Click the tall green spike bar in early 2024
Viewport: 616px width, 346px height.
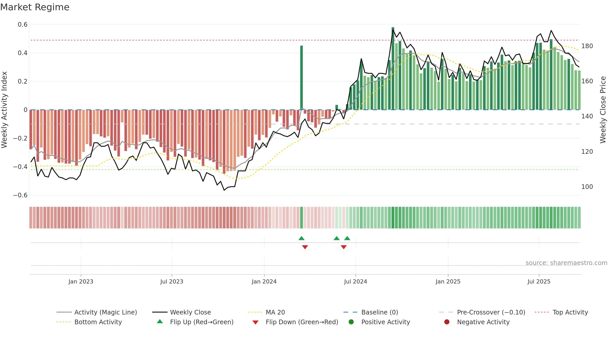click(x=302, y=78)
